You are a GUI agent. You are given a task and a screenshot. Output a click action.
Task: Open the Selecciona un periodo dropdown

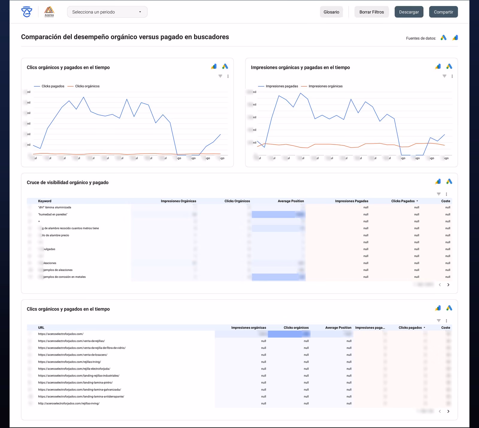click(x=107, y=12)
